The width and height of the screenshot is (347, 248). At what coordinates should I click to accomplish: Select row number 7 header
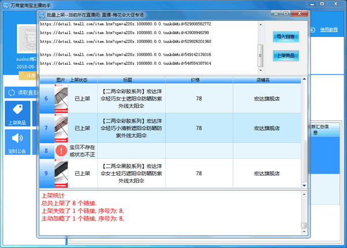[x=47, y=128]
